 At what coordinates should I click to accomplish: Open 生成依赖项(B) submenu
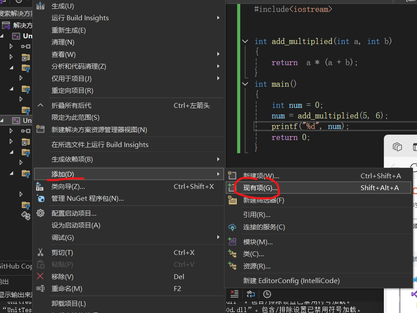129,159
